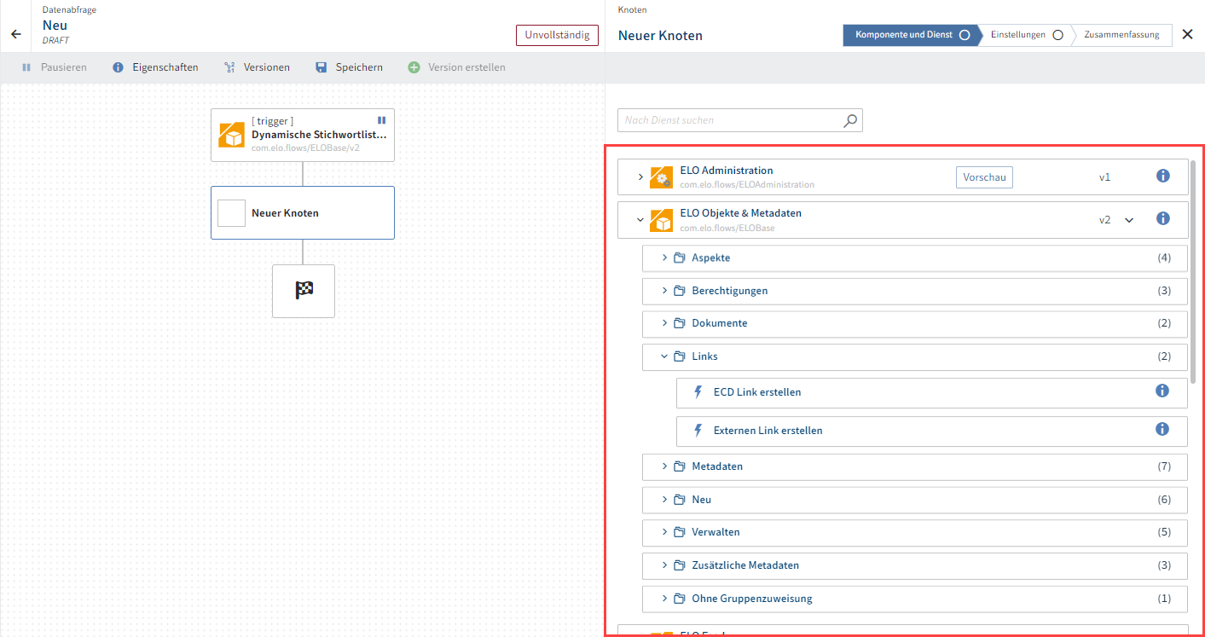Expand the Dokumente folder
This screenshot has width=1205, height=637.
click(665, 323)
